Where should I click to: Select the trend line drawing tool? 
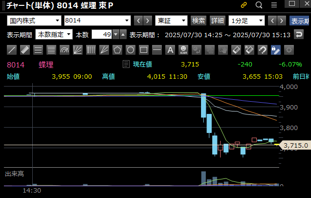coord(12,50)
